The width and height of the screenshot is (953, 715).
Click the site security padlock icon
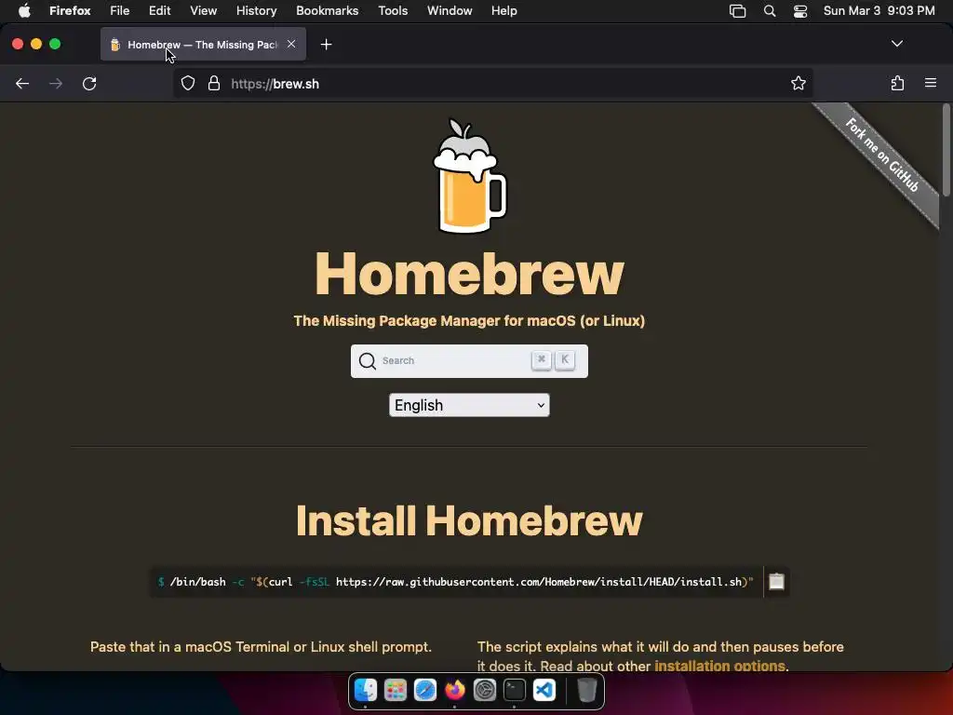coord(214,83)
